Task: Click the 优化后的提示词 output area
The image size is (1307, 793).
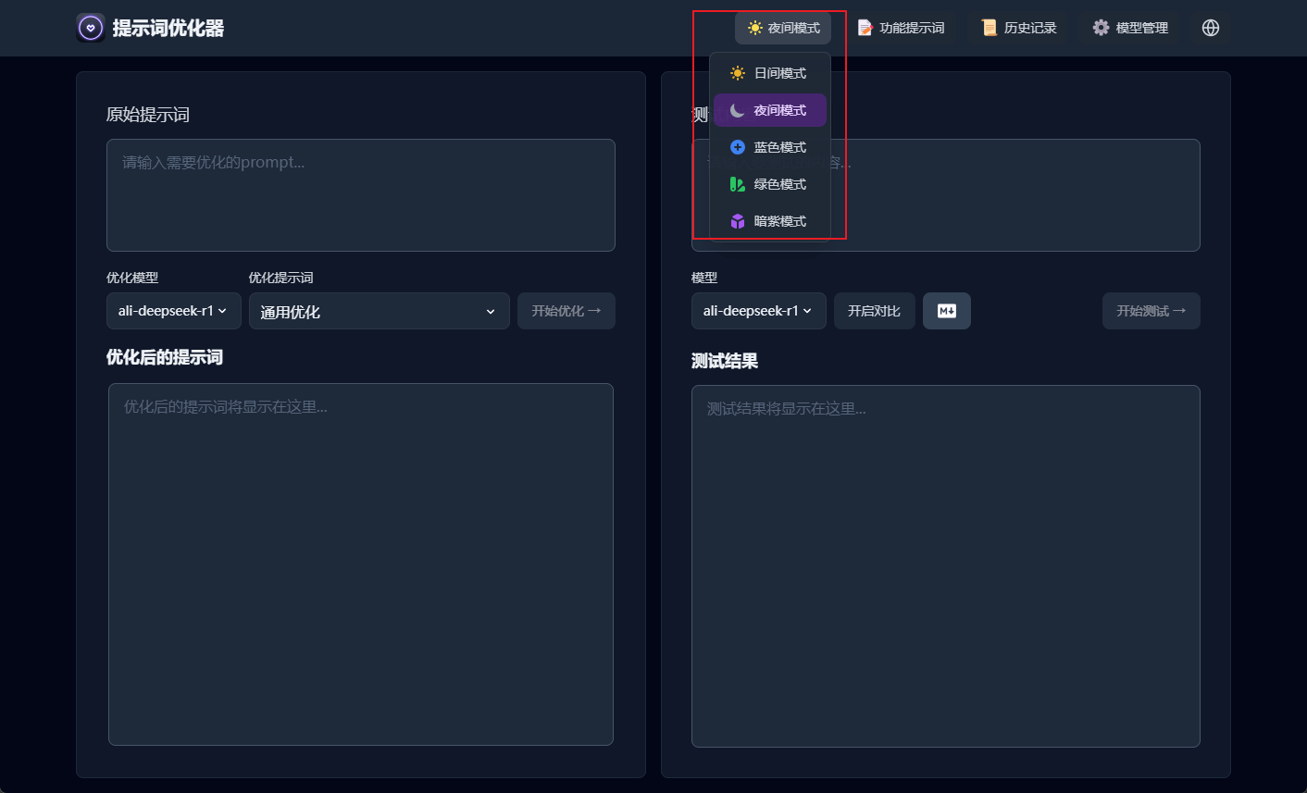Action: [360, 564]
